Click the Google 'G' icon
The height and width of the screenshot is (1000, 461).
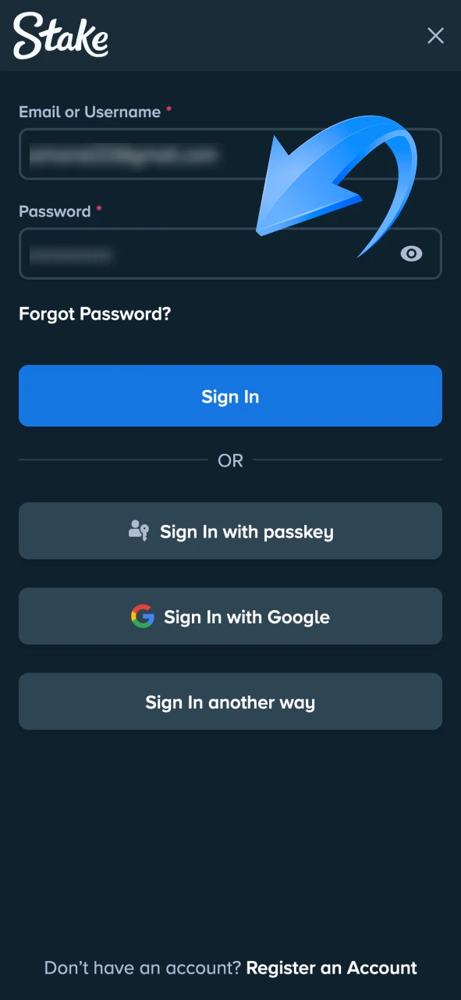tap(143, 616)
